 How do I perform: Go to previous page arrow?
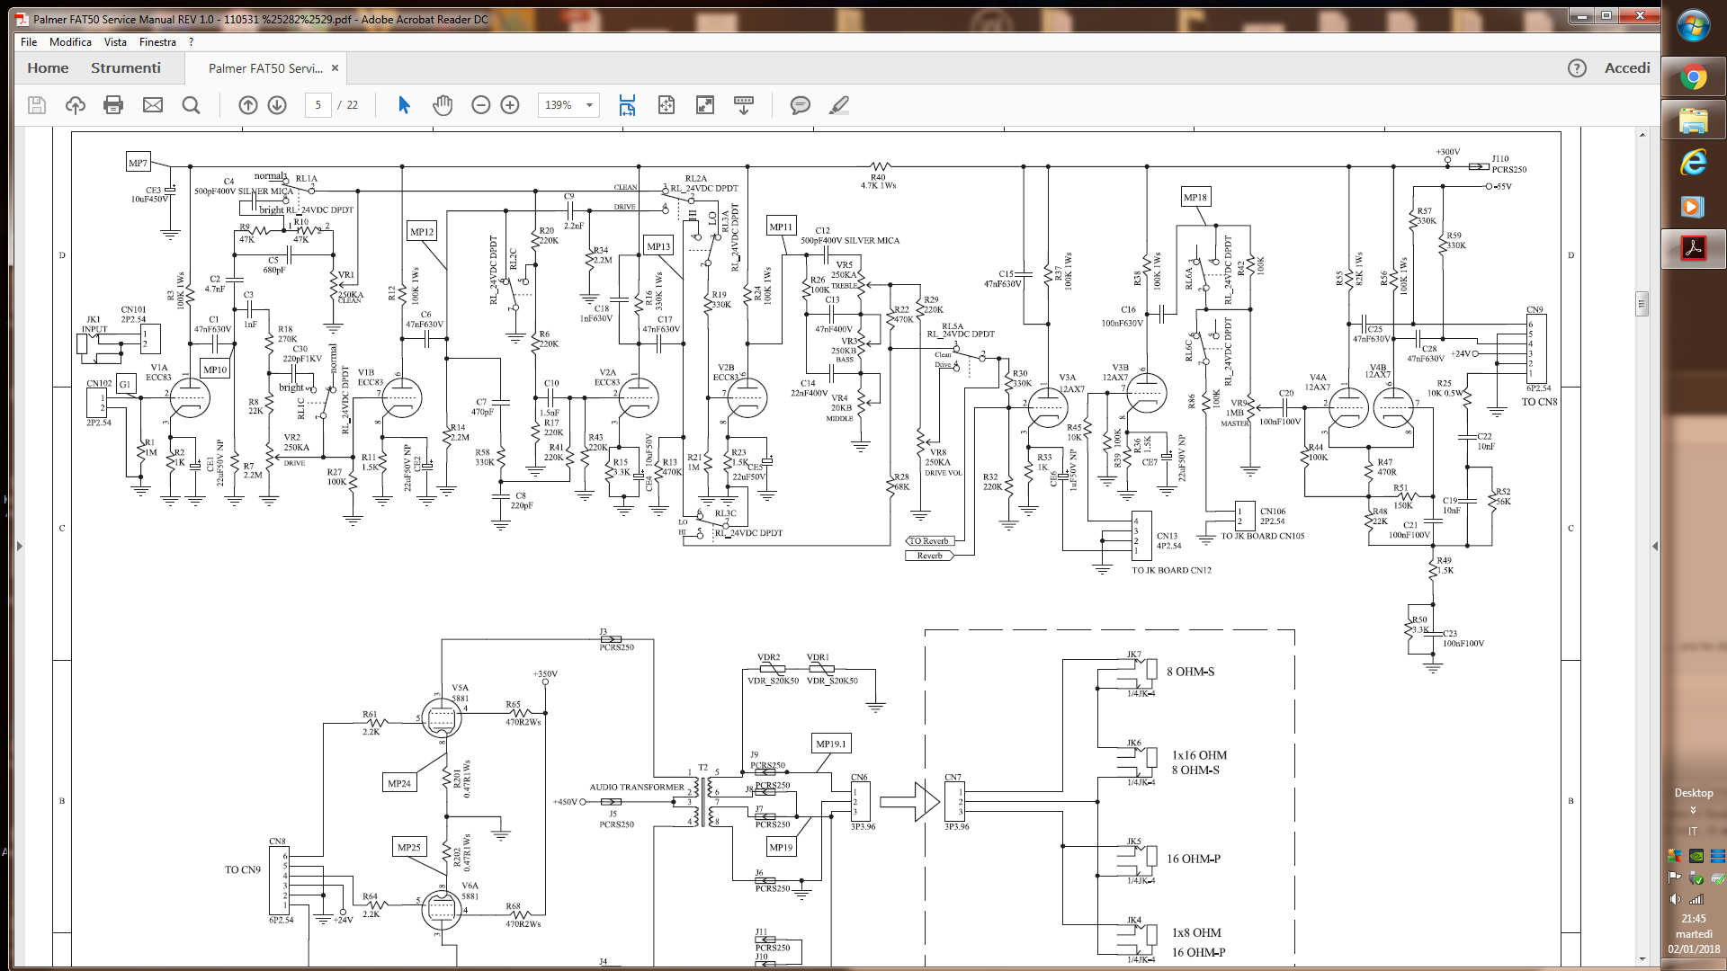click(248, 105)
